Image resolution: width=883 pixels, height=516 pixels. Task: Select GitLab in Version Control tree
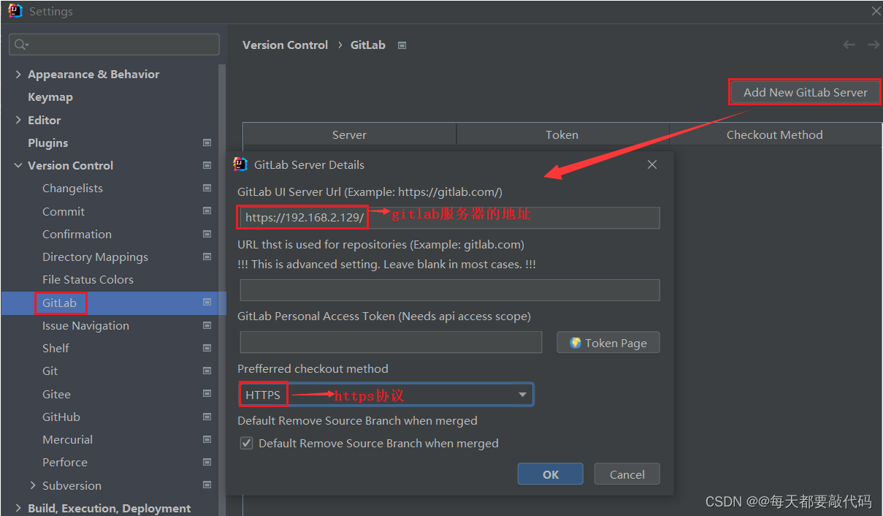60,303
